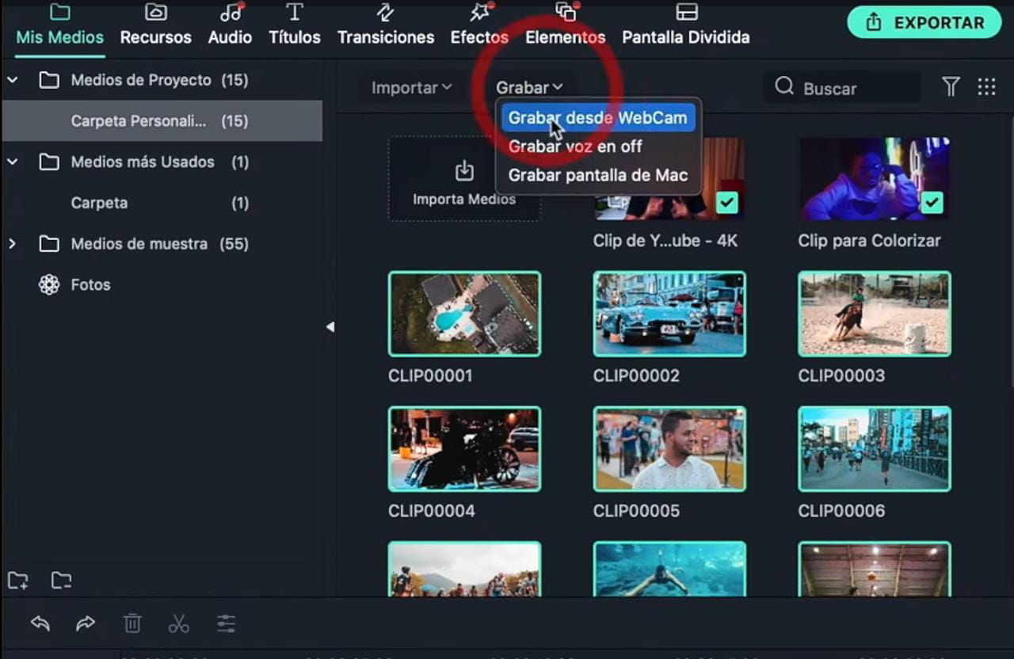Screen dimensions: 1014x659
Task: Click the Elementos shapes icon
Action: [566, 12]
